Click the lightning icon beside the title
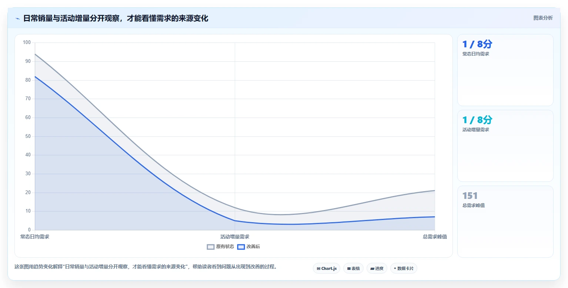This screenshot has height=288, width=568. click(17, 18)
